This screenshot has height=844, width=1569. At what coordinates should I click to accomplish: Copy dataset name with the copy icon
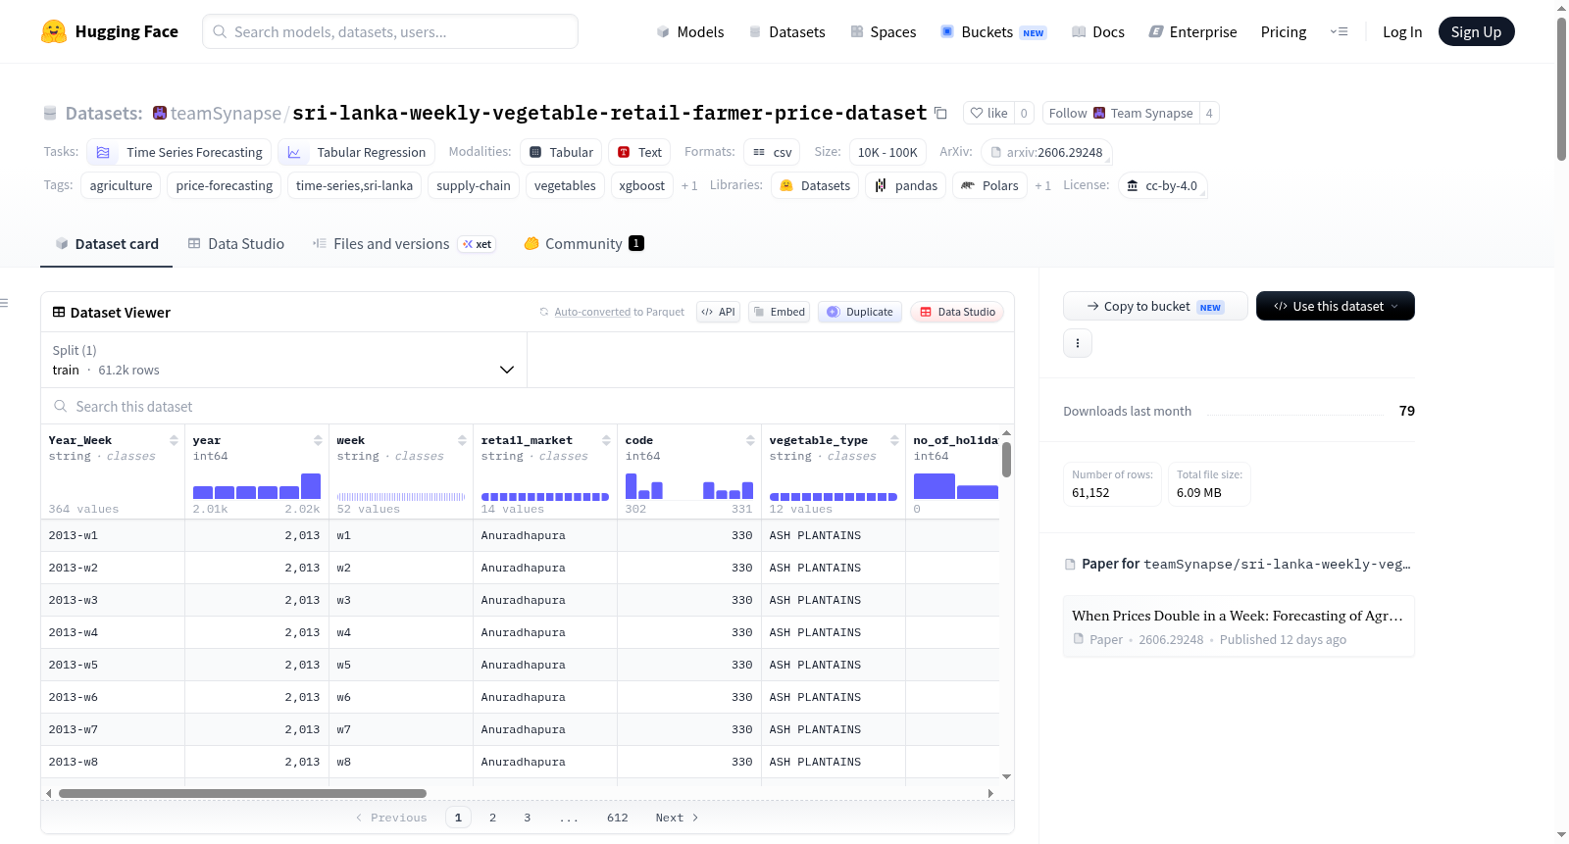(x=940, y=113)
